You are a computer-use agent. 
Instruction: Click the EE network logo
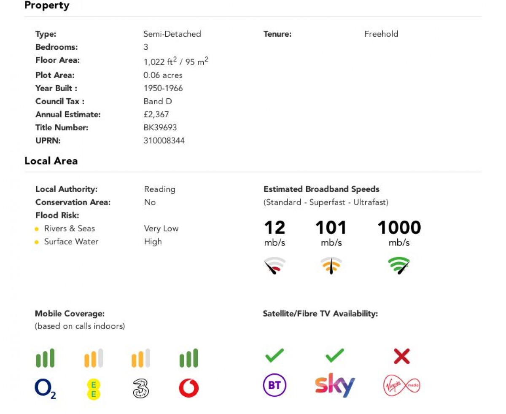coord(94,389)
